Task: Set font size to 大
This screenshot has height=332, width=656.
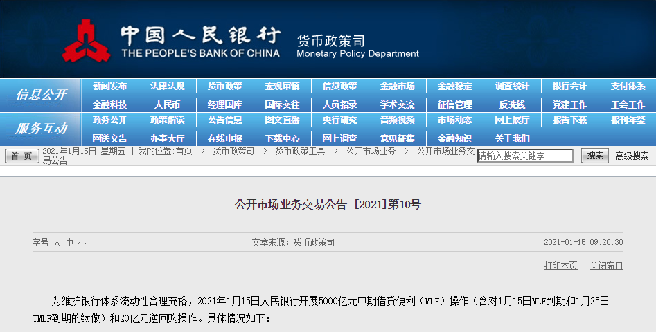Action: click(57, 243)
